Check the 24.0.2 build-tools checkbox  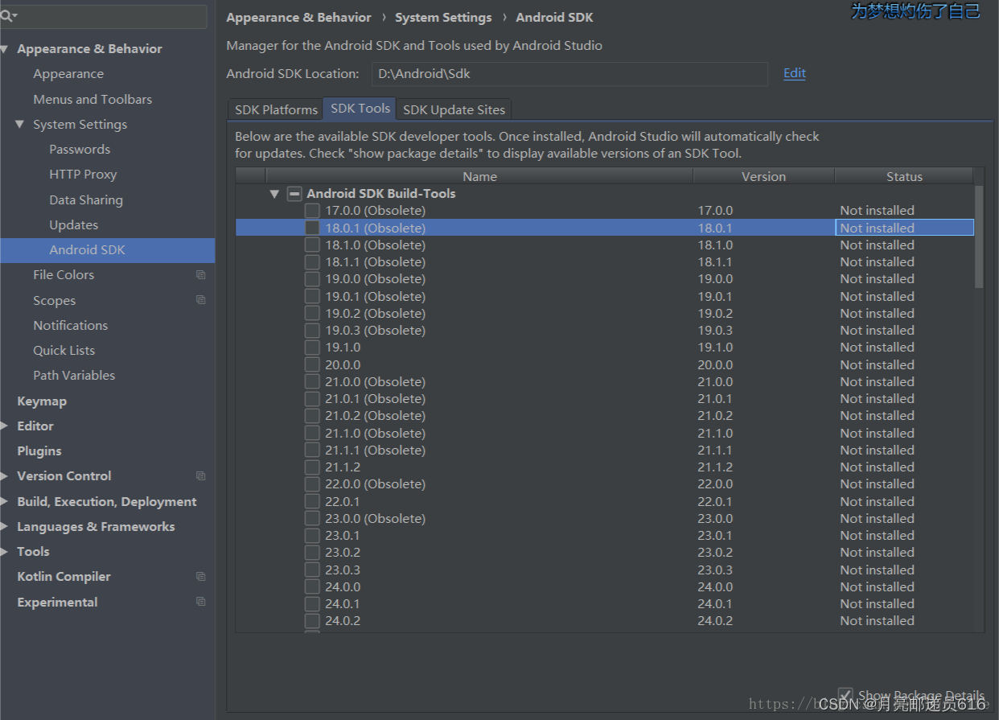pyautogui.click(x=312, y=621)
